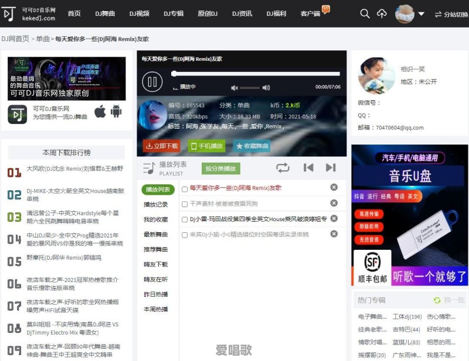Click the volume slider track
The height and width of the screenshot is (361, 469).
[x=250, y=88]
